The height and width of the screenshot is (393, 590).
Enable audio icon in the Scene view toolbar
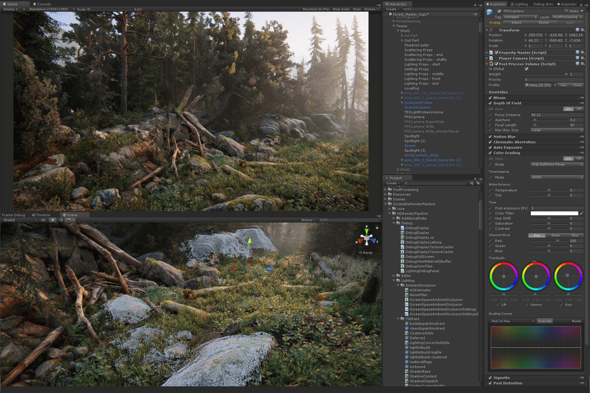[x=61, y=220]
